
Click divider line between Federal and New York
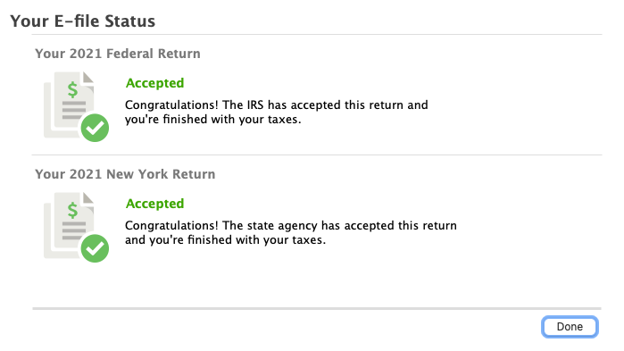pos(317,155)
